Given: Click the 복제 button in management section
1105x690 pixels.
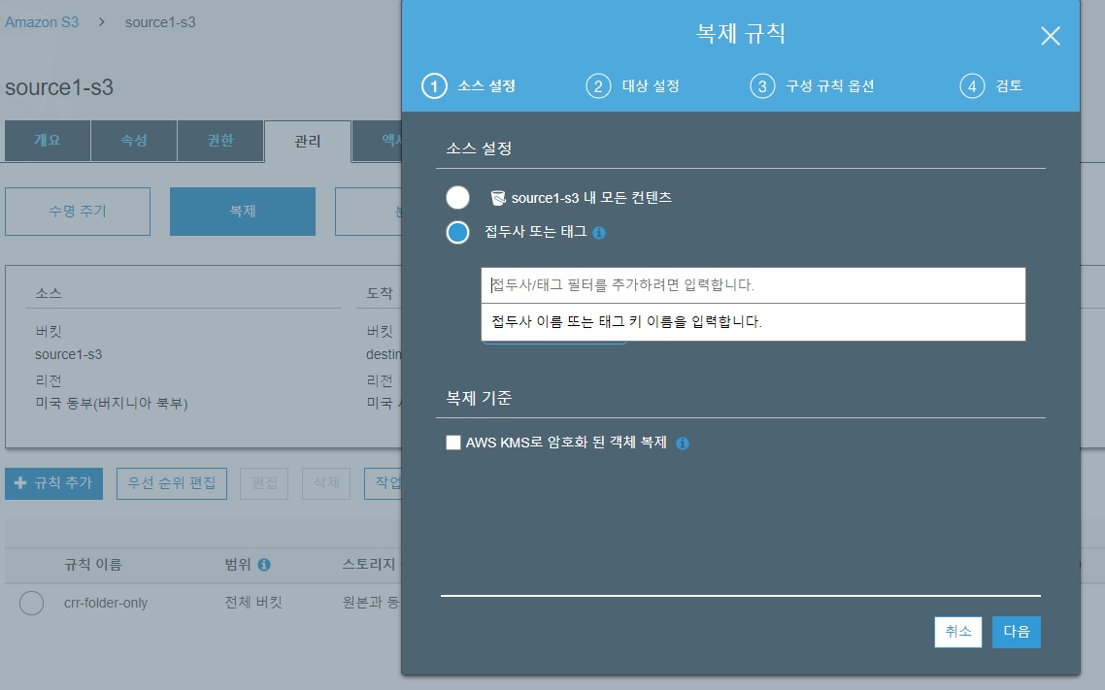Looking at the screenshot, I should click(x=243, y=212).
